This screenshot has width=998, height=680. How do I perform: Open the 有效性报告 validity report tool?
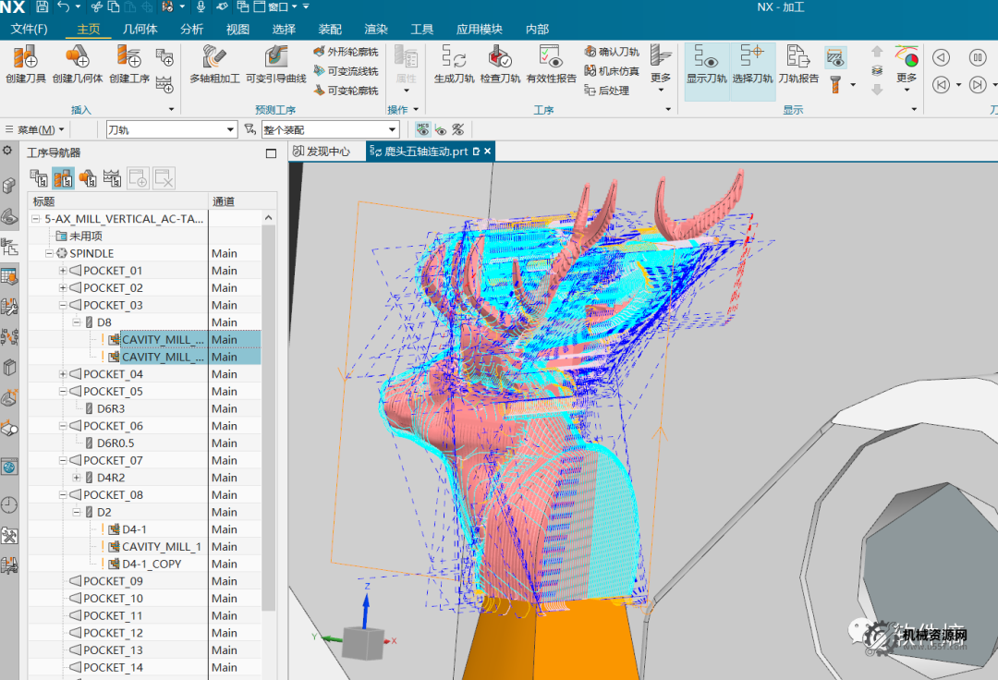551,57
